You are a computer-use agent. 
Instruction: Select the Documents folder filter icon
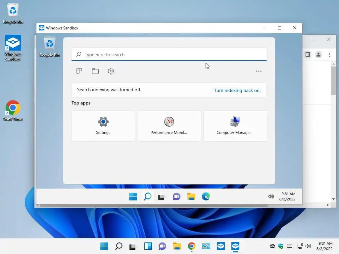pyautogui.click(x=95, y=71)
